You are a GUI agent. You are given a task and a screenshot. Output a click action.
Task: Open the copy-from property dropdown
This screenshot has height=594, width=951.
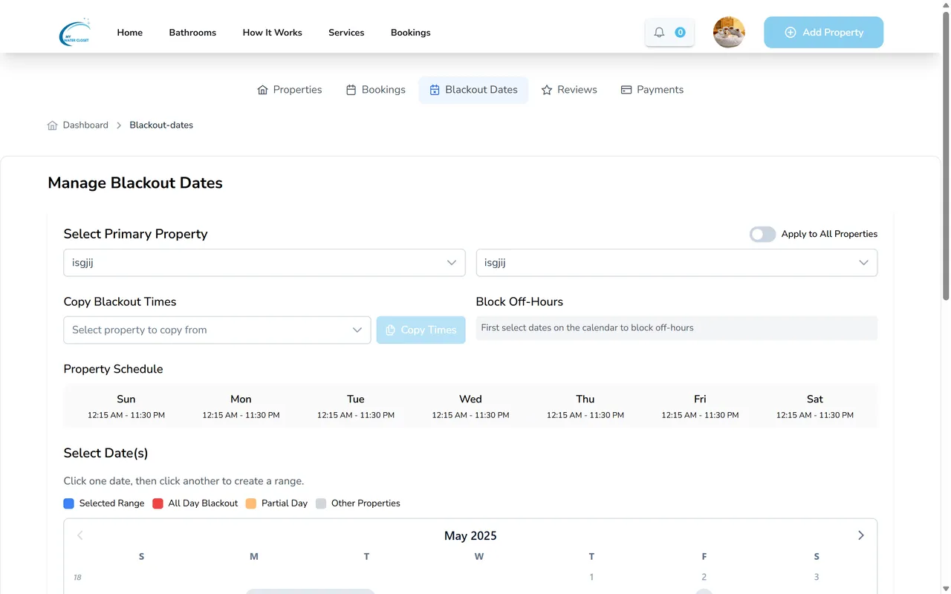pyautogui.click(x=217, y=330)
